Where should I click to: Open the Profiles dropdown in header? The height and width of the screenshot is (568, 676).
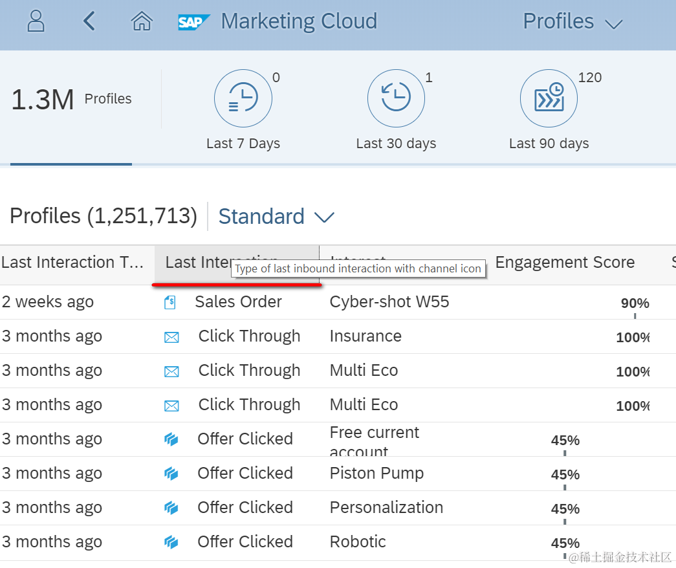(x=572, y=22)
